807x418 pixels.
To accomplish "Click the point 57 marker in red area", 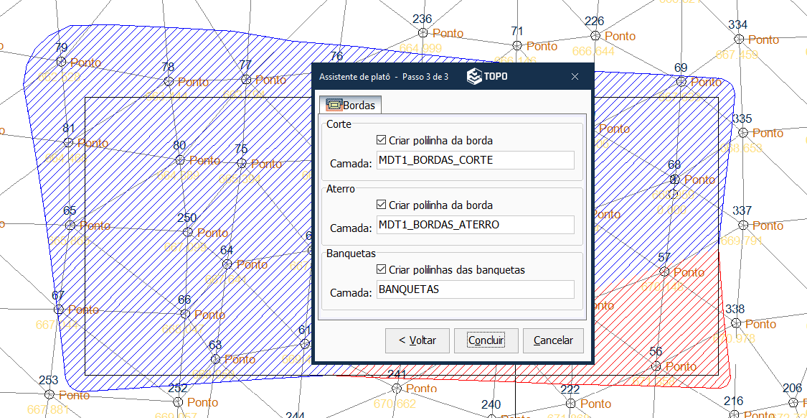I will point(664,271).
